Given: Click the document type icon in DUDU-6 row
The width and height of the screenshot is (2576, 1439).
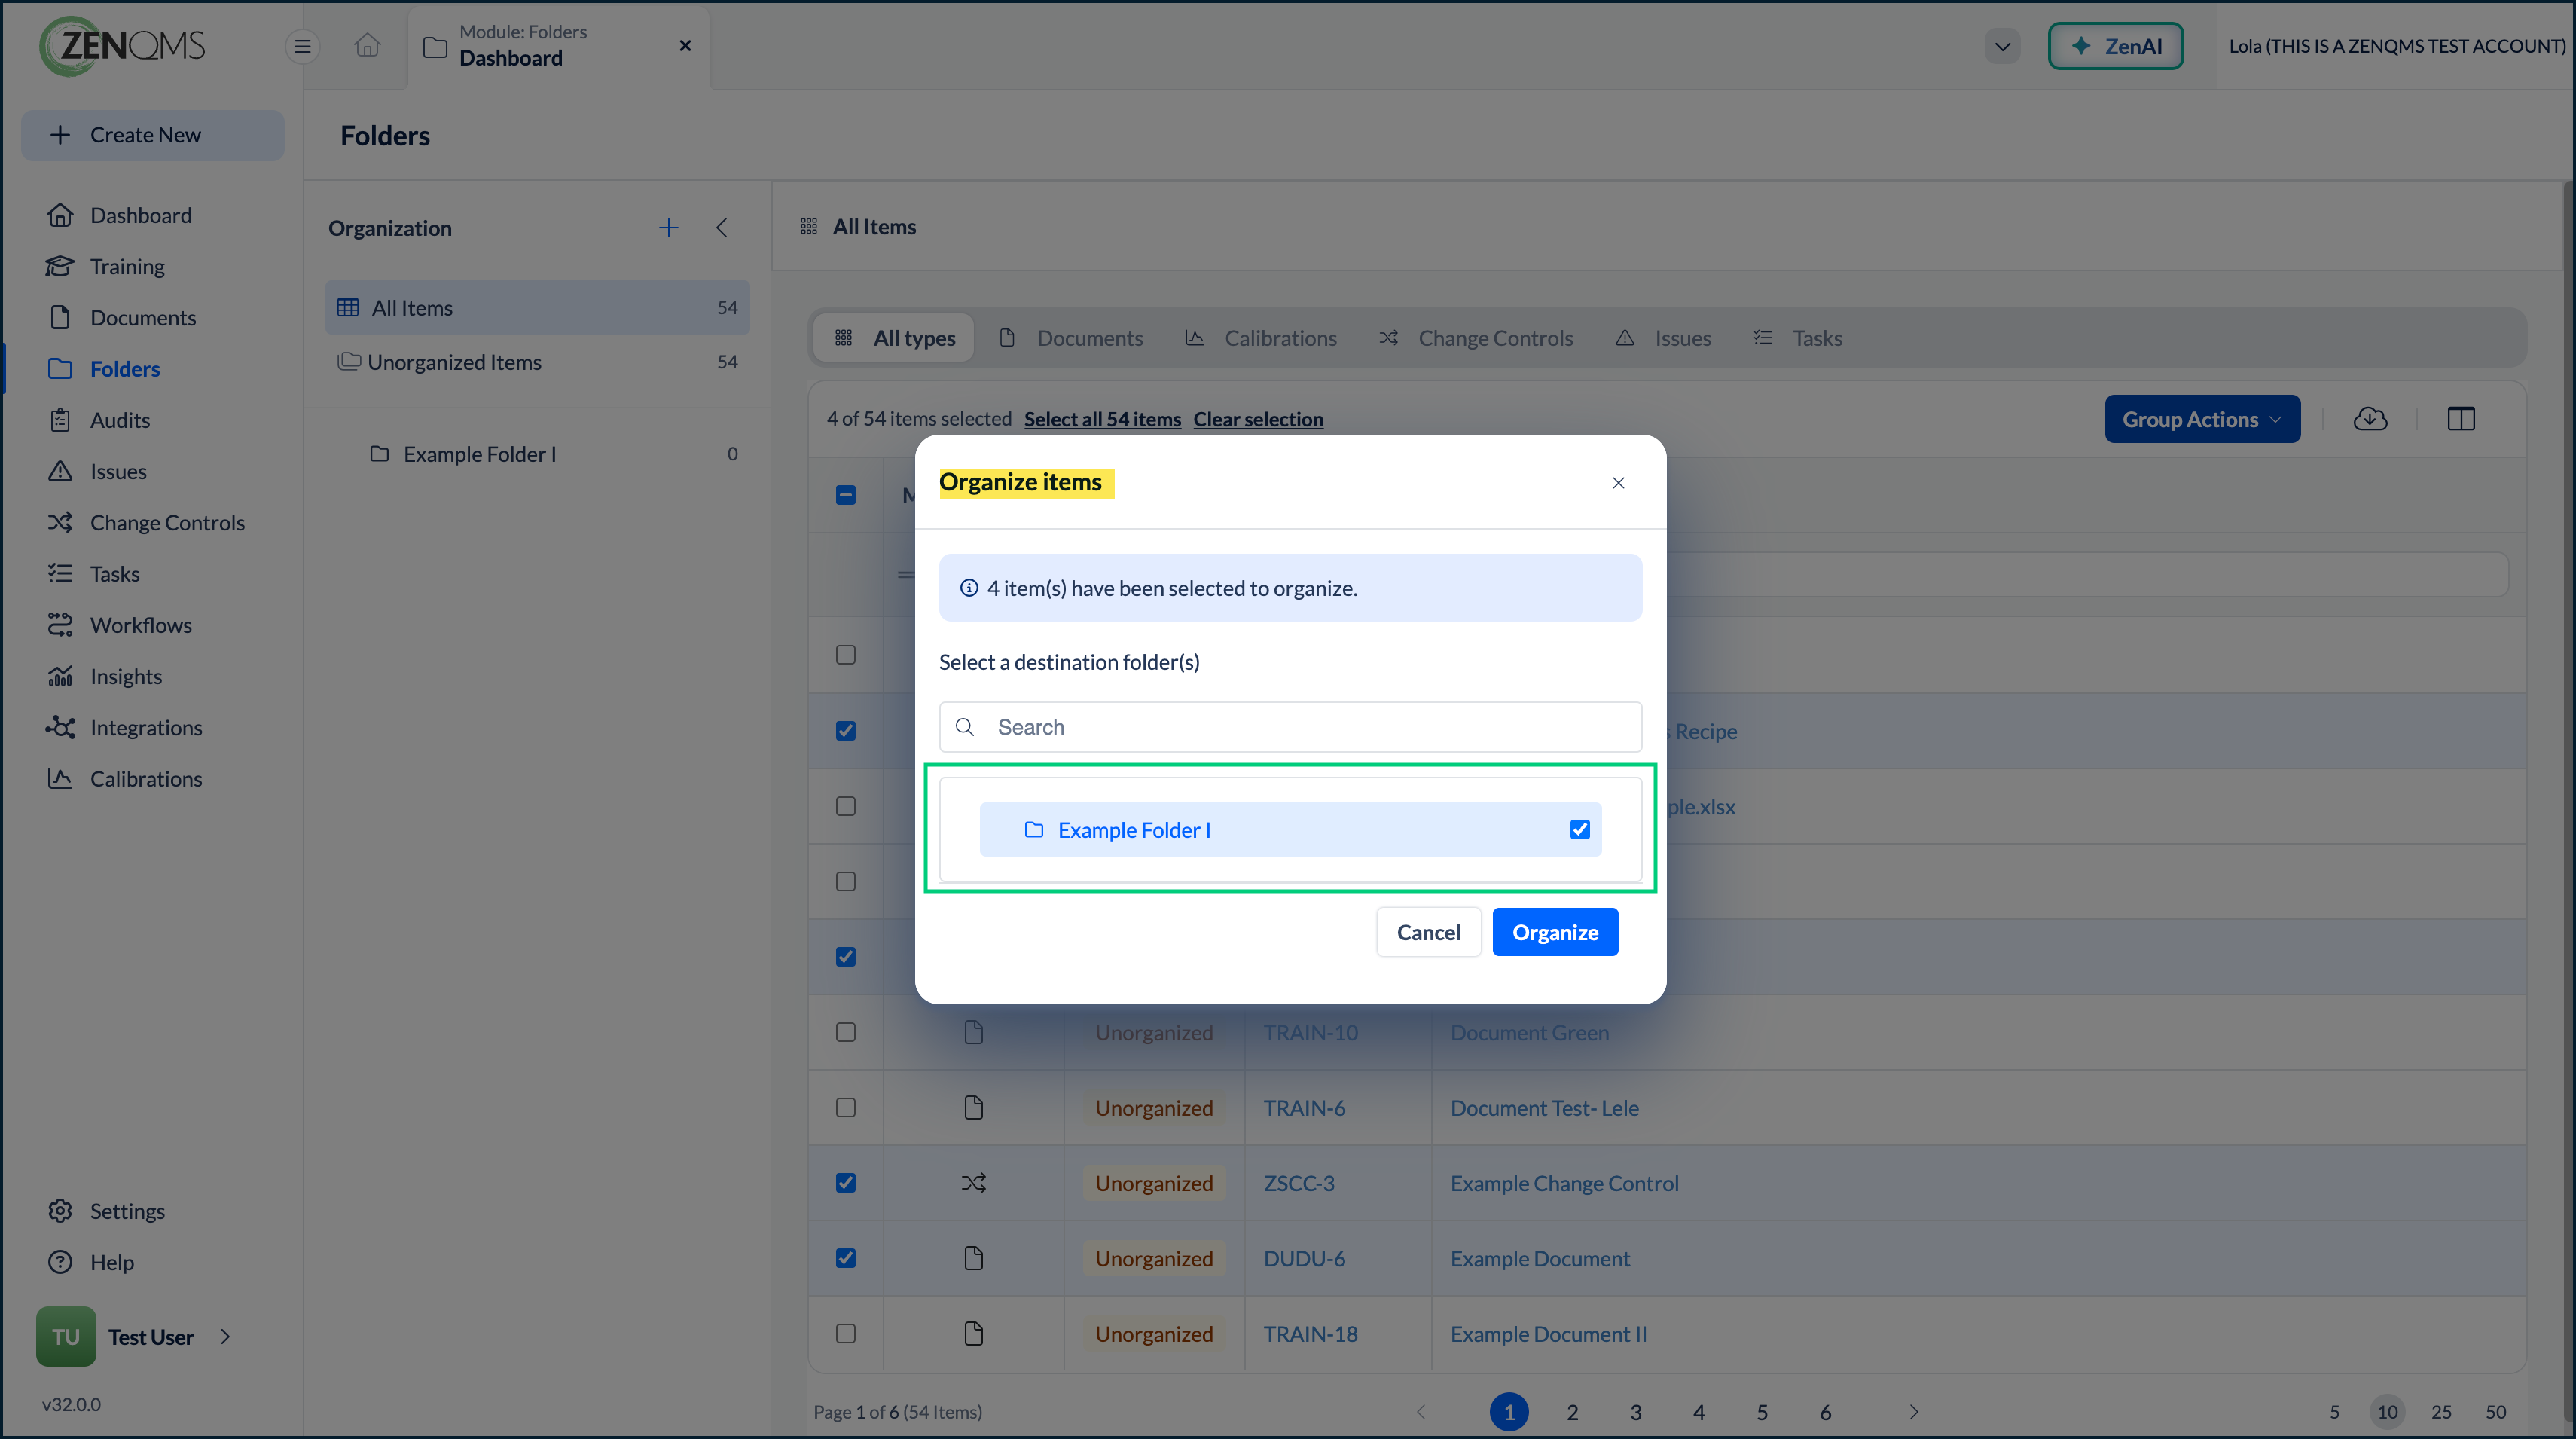Looking at the screenshot, I should pos(973,1258).
